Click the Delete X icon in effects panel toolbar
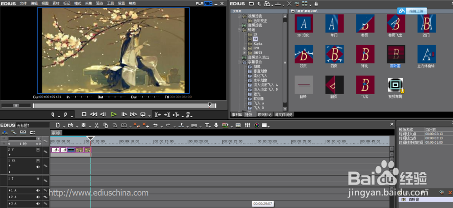Screen dimensions: 453x208 coord(289,4)
